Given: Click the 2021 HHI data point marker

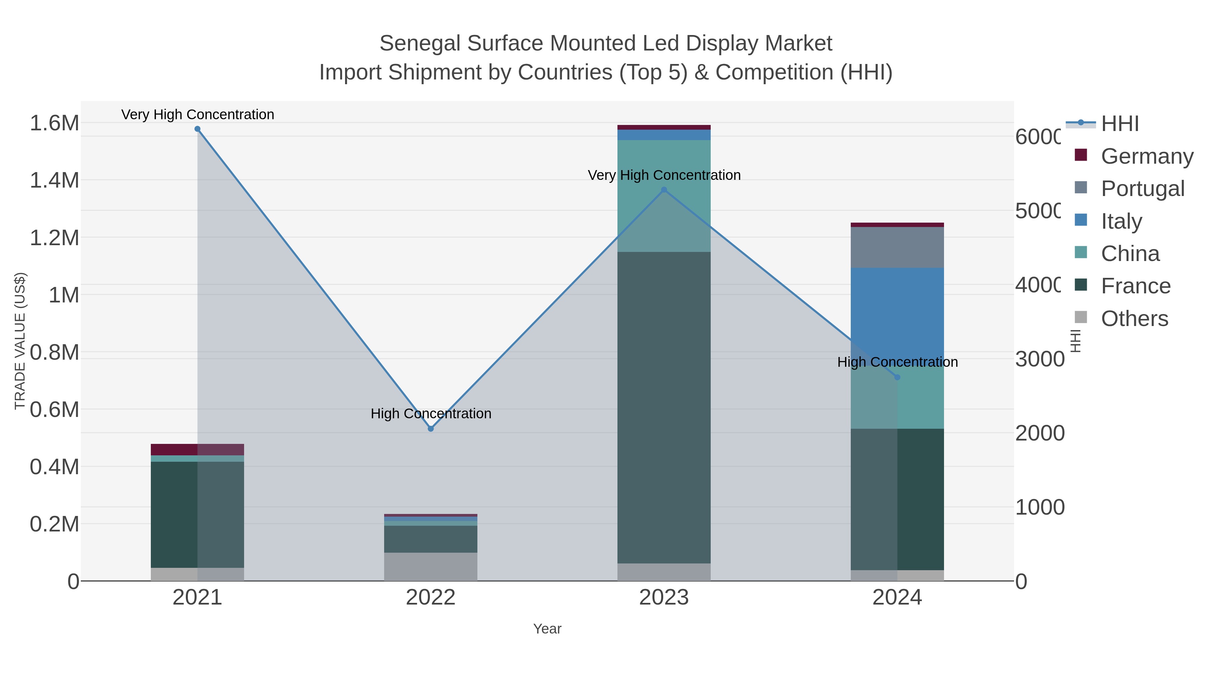Looking at the screenshot, I should click(x=198, y=129).
